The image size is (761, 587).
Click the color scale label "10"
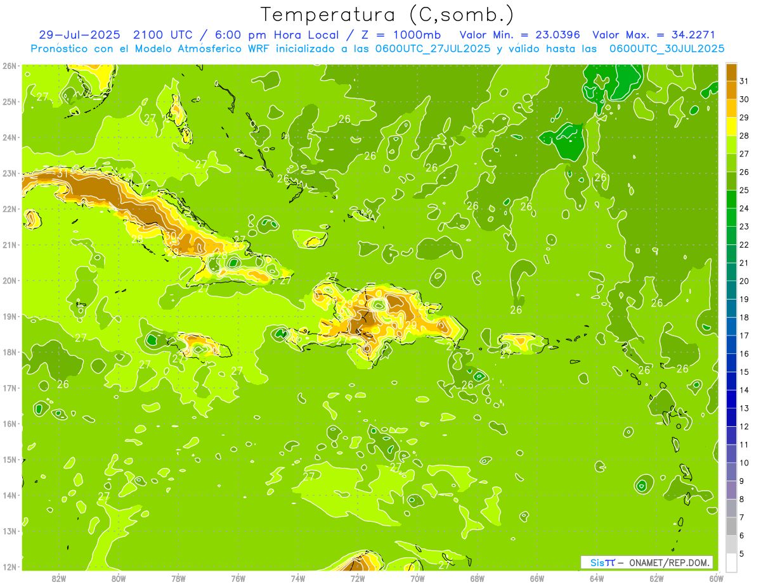point(744,463)
